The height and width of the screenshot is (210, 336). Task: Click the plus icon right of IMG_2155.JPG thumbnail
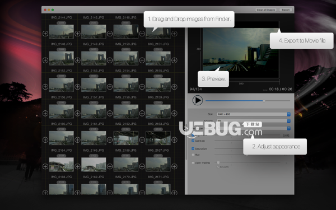pos(174,87)
